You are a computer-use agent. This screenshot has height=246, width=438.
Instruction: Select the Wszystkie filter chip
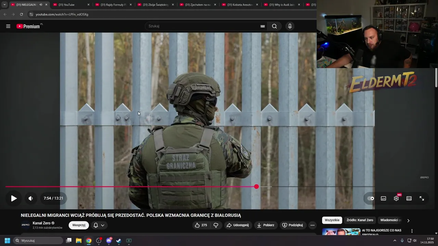pos(332,220)
